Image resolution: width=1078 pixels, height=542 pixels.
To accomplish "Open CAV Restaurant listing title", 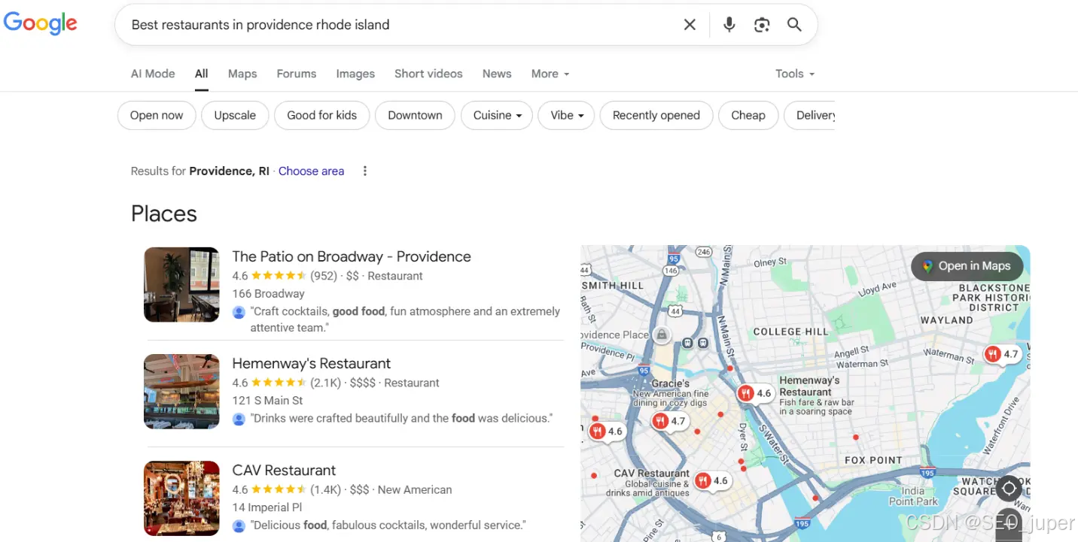I will coord(284,470).
